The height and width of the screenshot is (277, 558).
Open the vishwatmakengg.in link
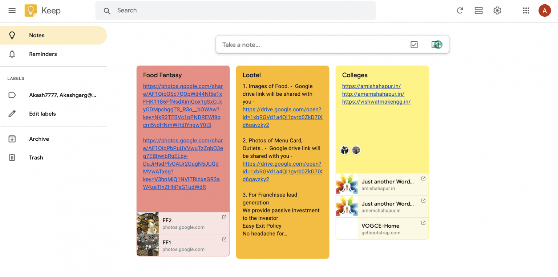click(376, 102)
